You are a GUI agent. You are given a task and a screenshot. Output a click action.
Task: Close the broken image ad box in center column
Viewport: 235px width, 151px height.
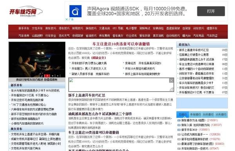pyautogui.click(x=171, y=80)
